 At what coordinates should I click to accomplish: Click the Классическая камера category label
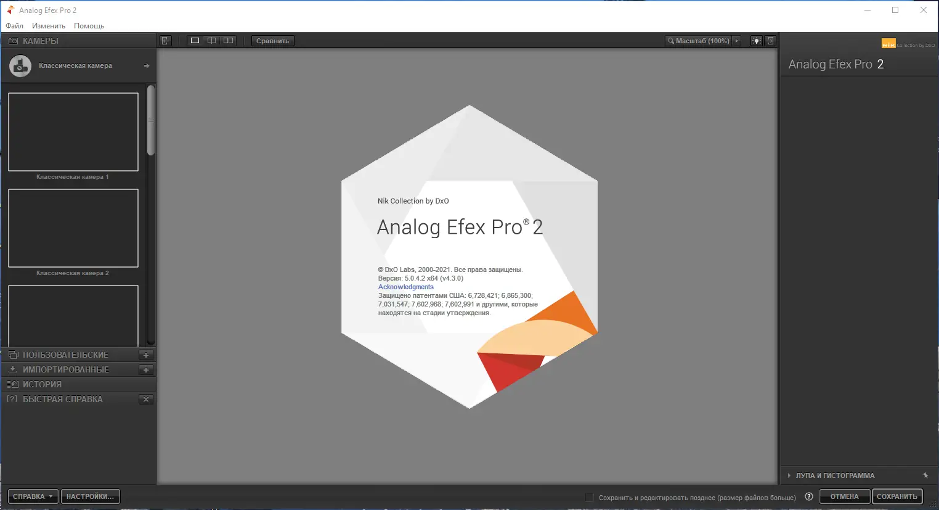point(76,66)
